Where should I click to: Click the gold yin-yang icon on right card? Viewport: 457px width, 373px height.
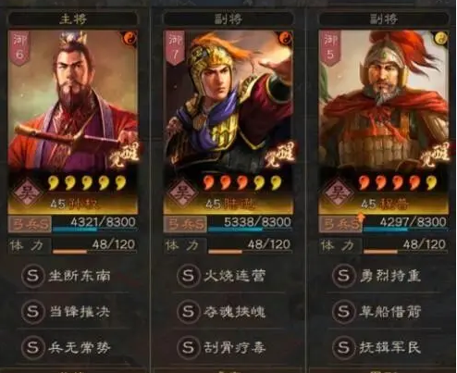click(x=441, y=38)
